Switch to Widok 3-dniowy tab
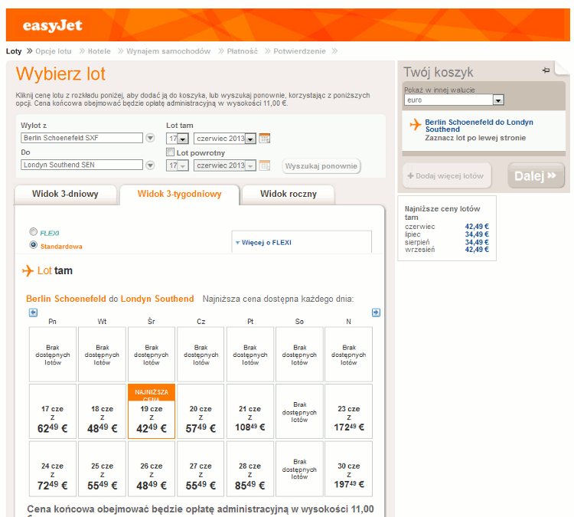Image resolution: width=574 pixels, height=517 pixels. (65, 194)
